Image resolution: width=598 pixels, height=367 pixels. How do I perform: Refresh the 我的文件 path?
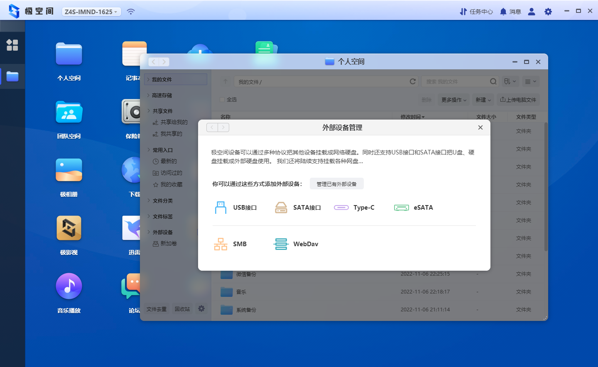click(413, 81)
